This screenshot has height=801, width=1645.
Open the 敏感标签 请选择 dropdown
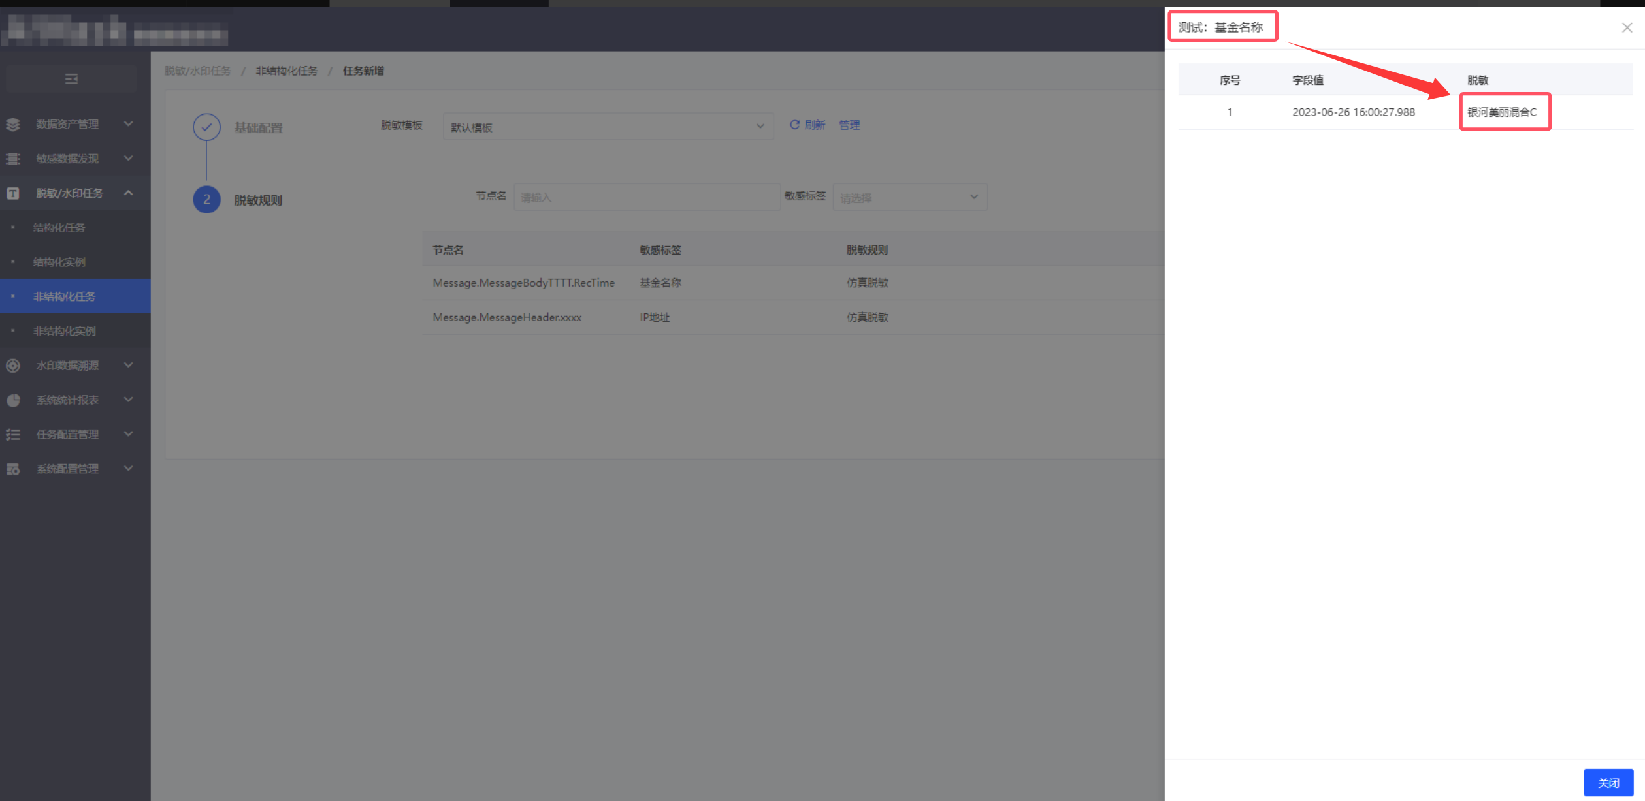point(910,197)
